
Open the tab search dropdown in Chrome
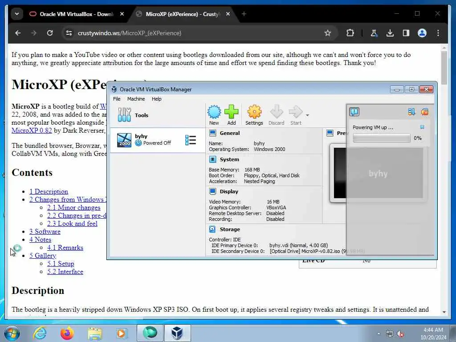pyautogui.click(x=17, y=14)
